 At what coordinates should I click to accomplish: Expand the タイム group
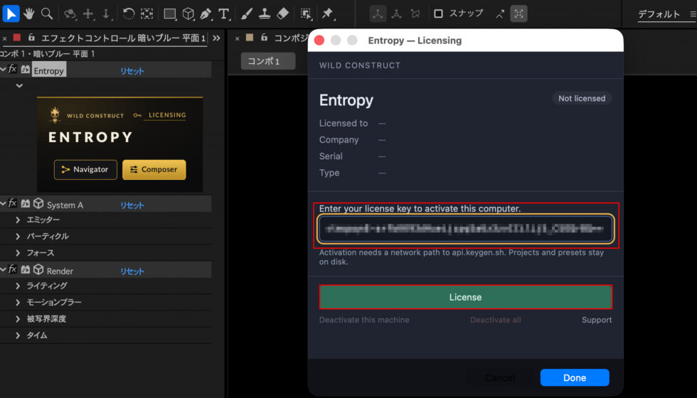pos(18,335)
